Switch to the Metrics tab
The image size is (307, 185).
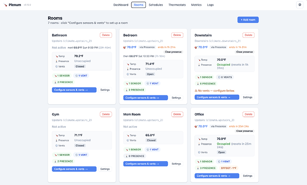coord(196,5)
